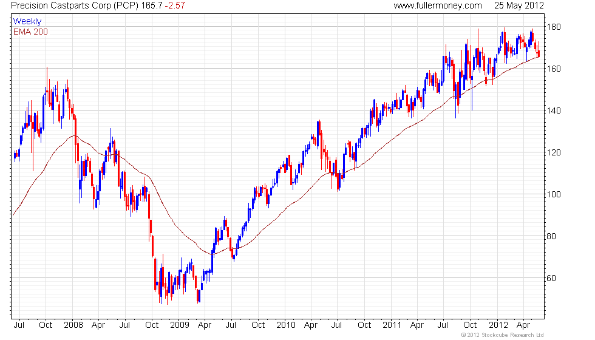Click the Apr label just after 2011
The width and height of the screenshot is (595, 340).
click(x=417, y=325)
